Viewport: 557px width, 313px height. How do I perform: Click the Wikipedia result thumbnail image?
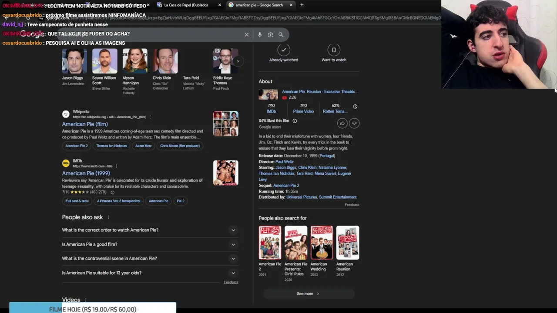pos(226,124)
